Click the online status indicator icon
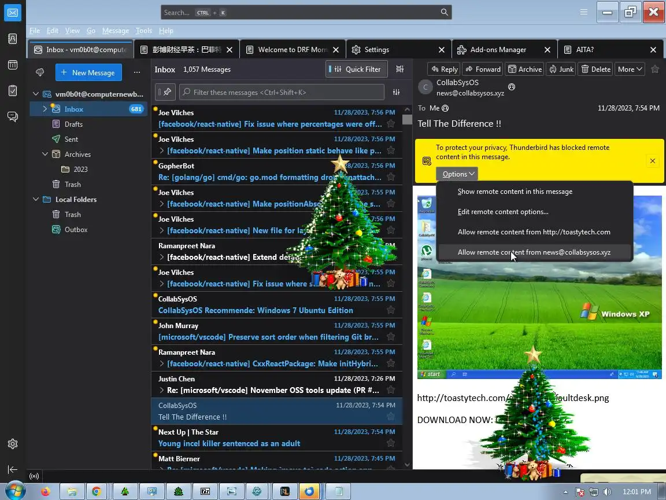Image resolution: width=666 pixels, height=500 pixels. click(35, 476)
